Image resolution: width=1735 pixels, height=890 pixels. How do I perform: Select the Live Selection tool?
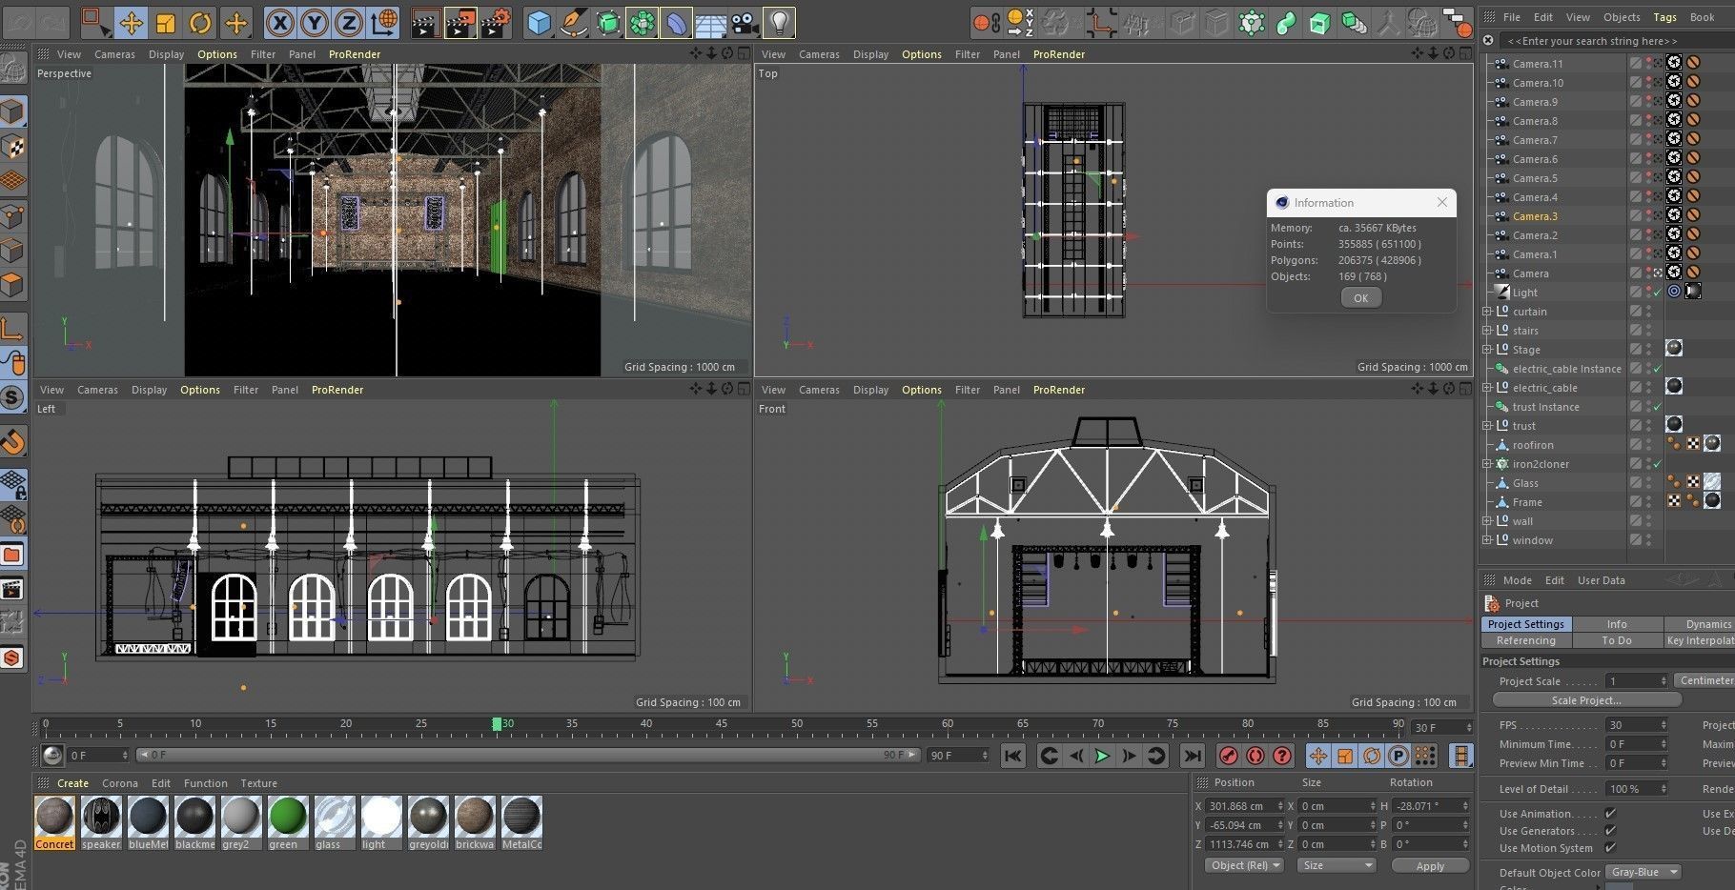(x=95, y=22)
